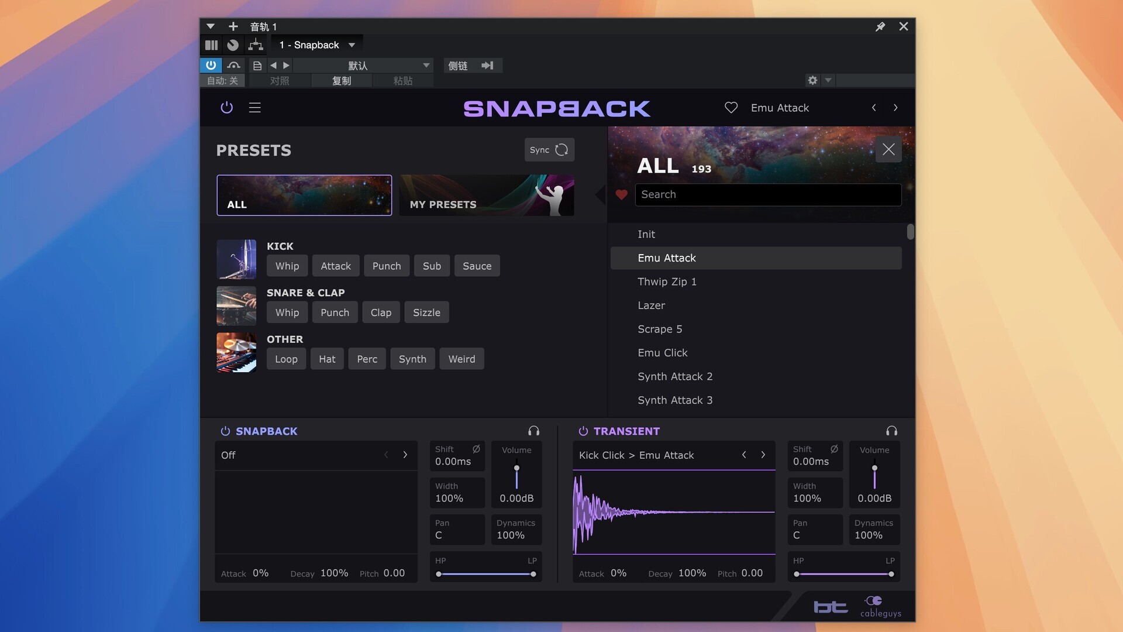This screenshot has height=632, width=1123.
Task: Click the Transient Volume slider handle
Action: (874, 468)
